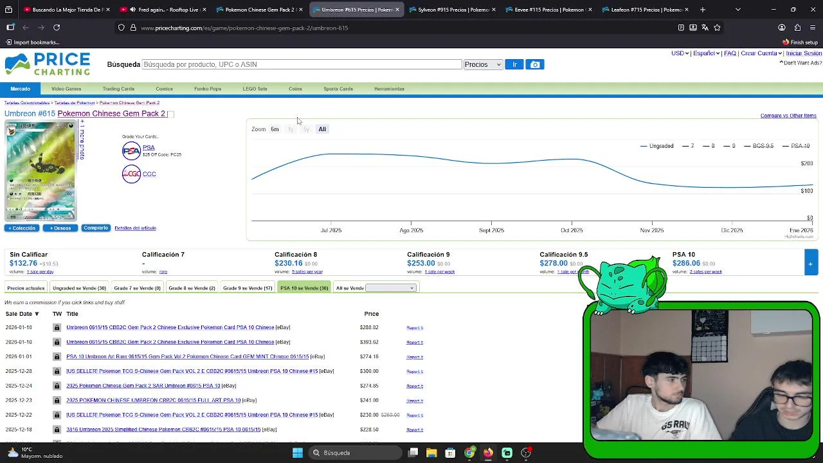Expand the Crear Cuenta dropdown
This screenshot has width=823, height=463.
click(x=761, y=53)
